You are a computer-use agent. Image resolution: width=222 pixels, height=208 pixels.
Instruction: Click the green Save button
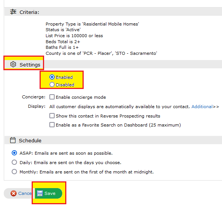click(x=48, y=193)
